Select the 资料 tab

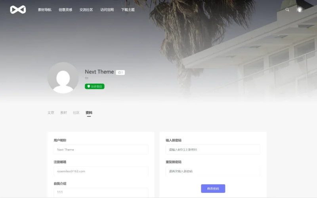tap(89, 113)
